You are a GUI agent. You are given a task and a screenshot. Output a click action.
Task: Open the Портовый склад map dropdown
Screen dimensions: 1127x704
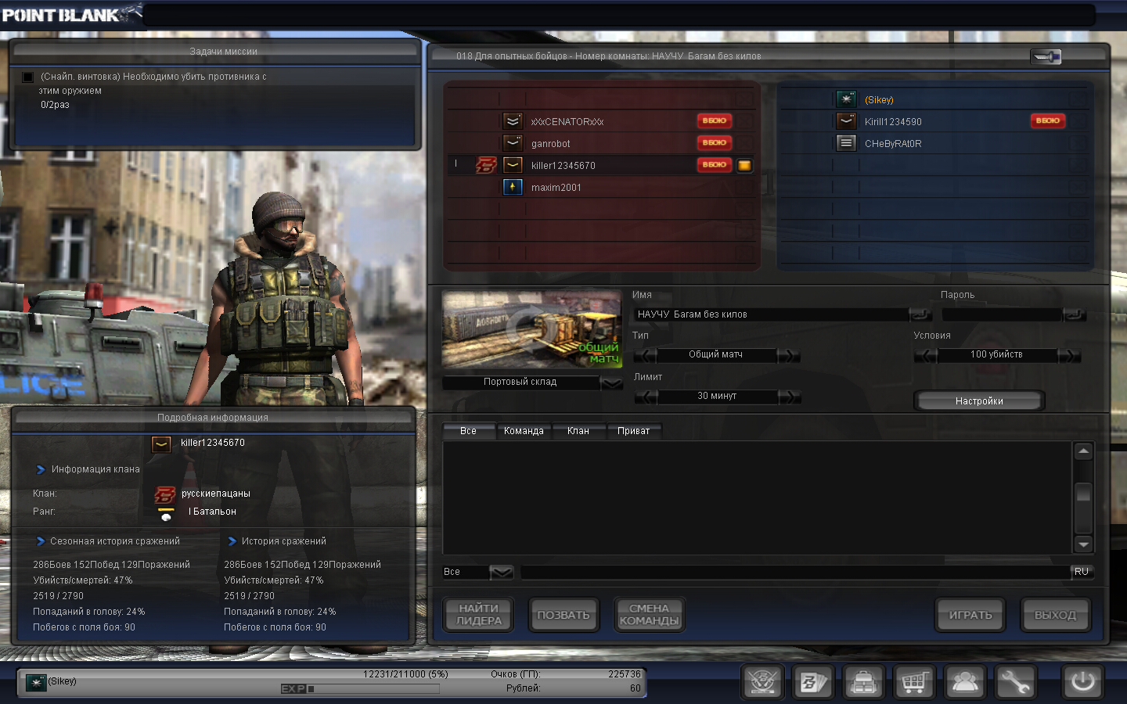point(611,383)
